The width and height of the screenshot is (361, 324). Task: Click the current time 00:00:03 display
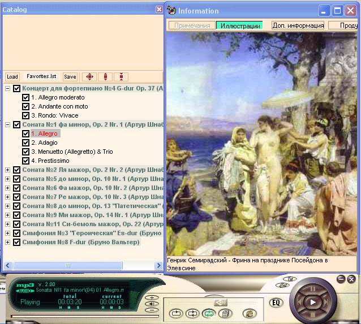(111, 302)
